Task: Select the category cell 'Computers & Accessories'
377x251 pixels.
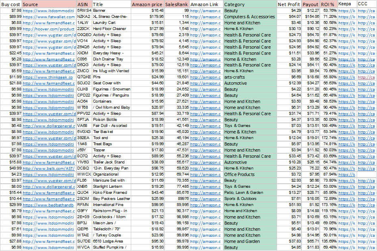Action: 250,17
